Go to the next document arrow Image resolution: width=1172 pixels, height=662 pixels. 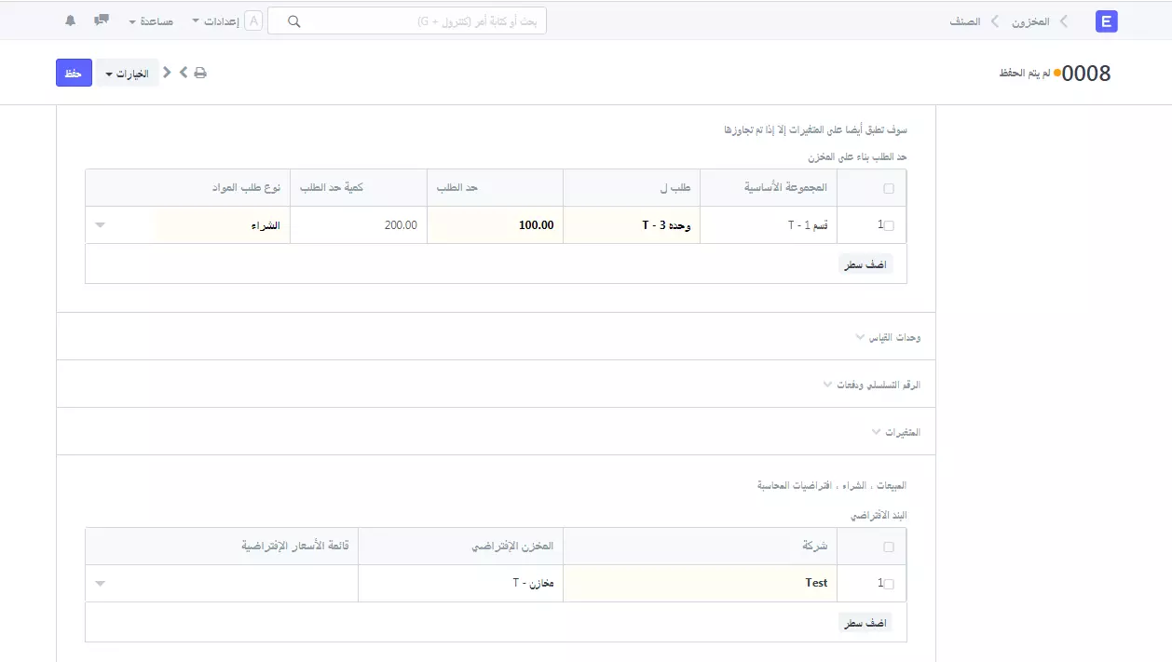point(184,73)
